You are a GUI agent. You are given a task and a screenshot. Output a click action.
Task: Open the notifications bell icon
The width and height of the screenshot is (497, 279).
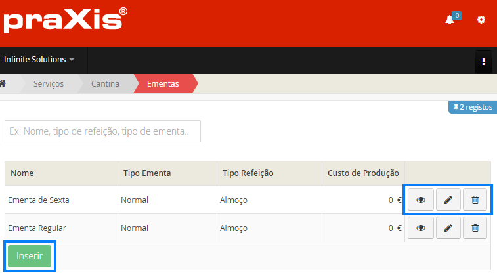tap(450, 20)
